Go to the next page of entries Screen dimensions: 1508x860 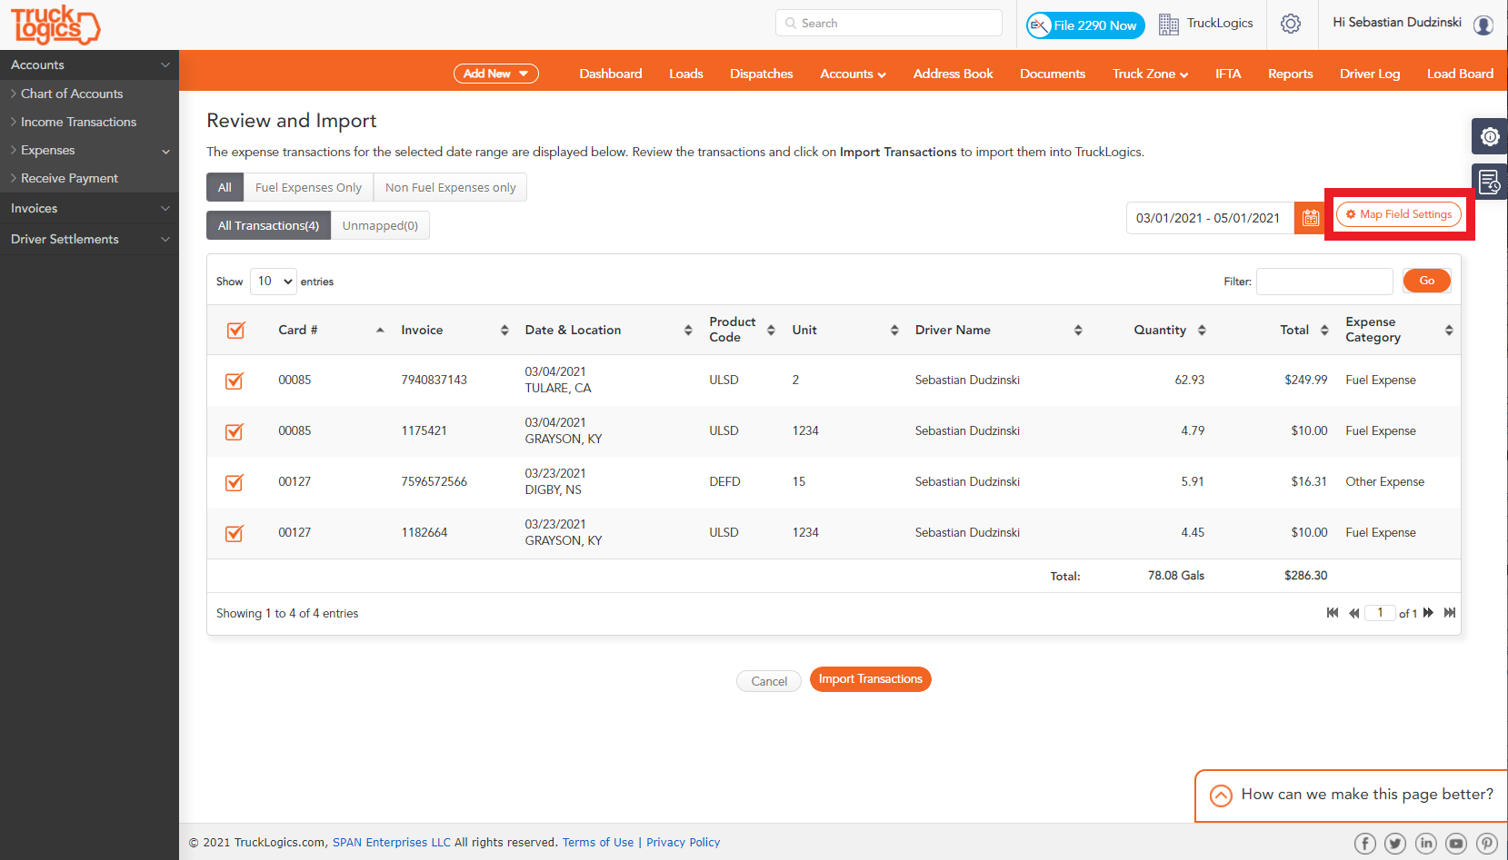1428,613
